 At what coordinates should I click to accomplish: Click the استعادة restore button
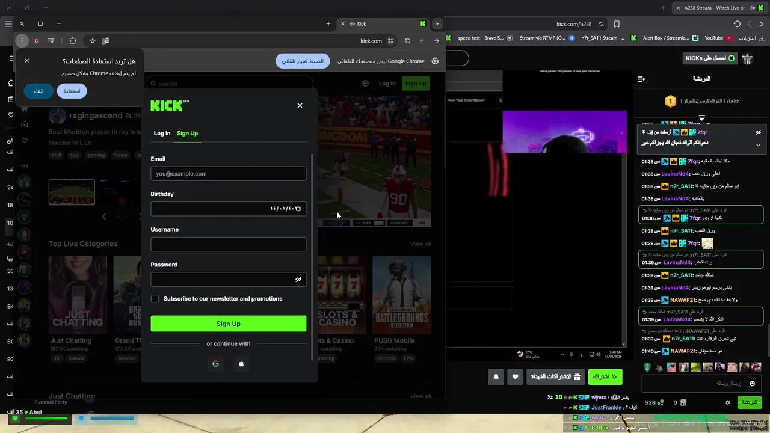pyautogui.click(x=72, y=91)
